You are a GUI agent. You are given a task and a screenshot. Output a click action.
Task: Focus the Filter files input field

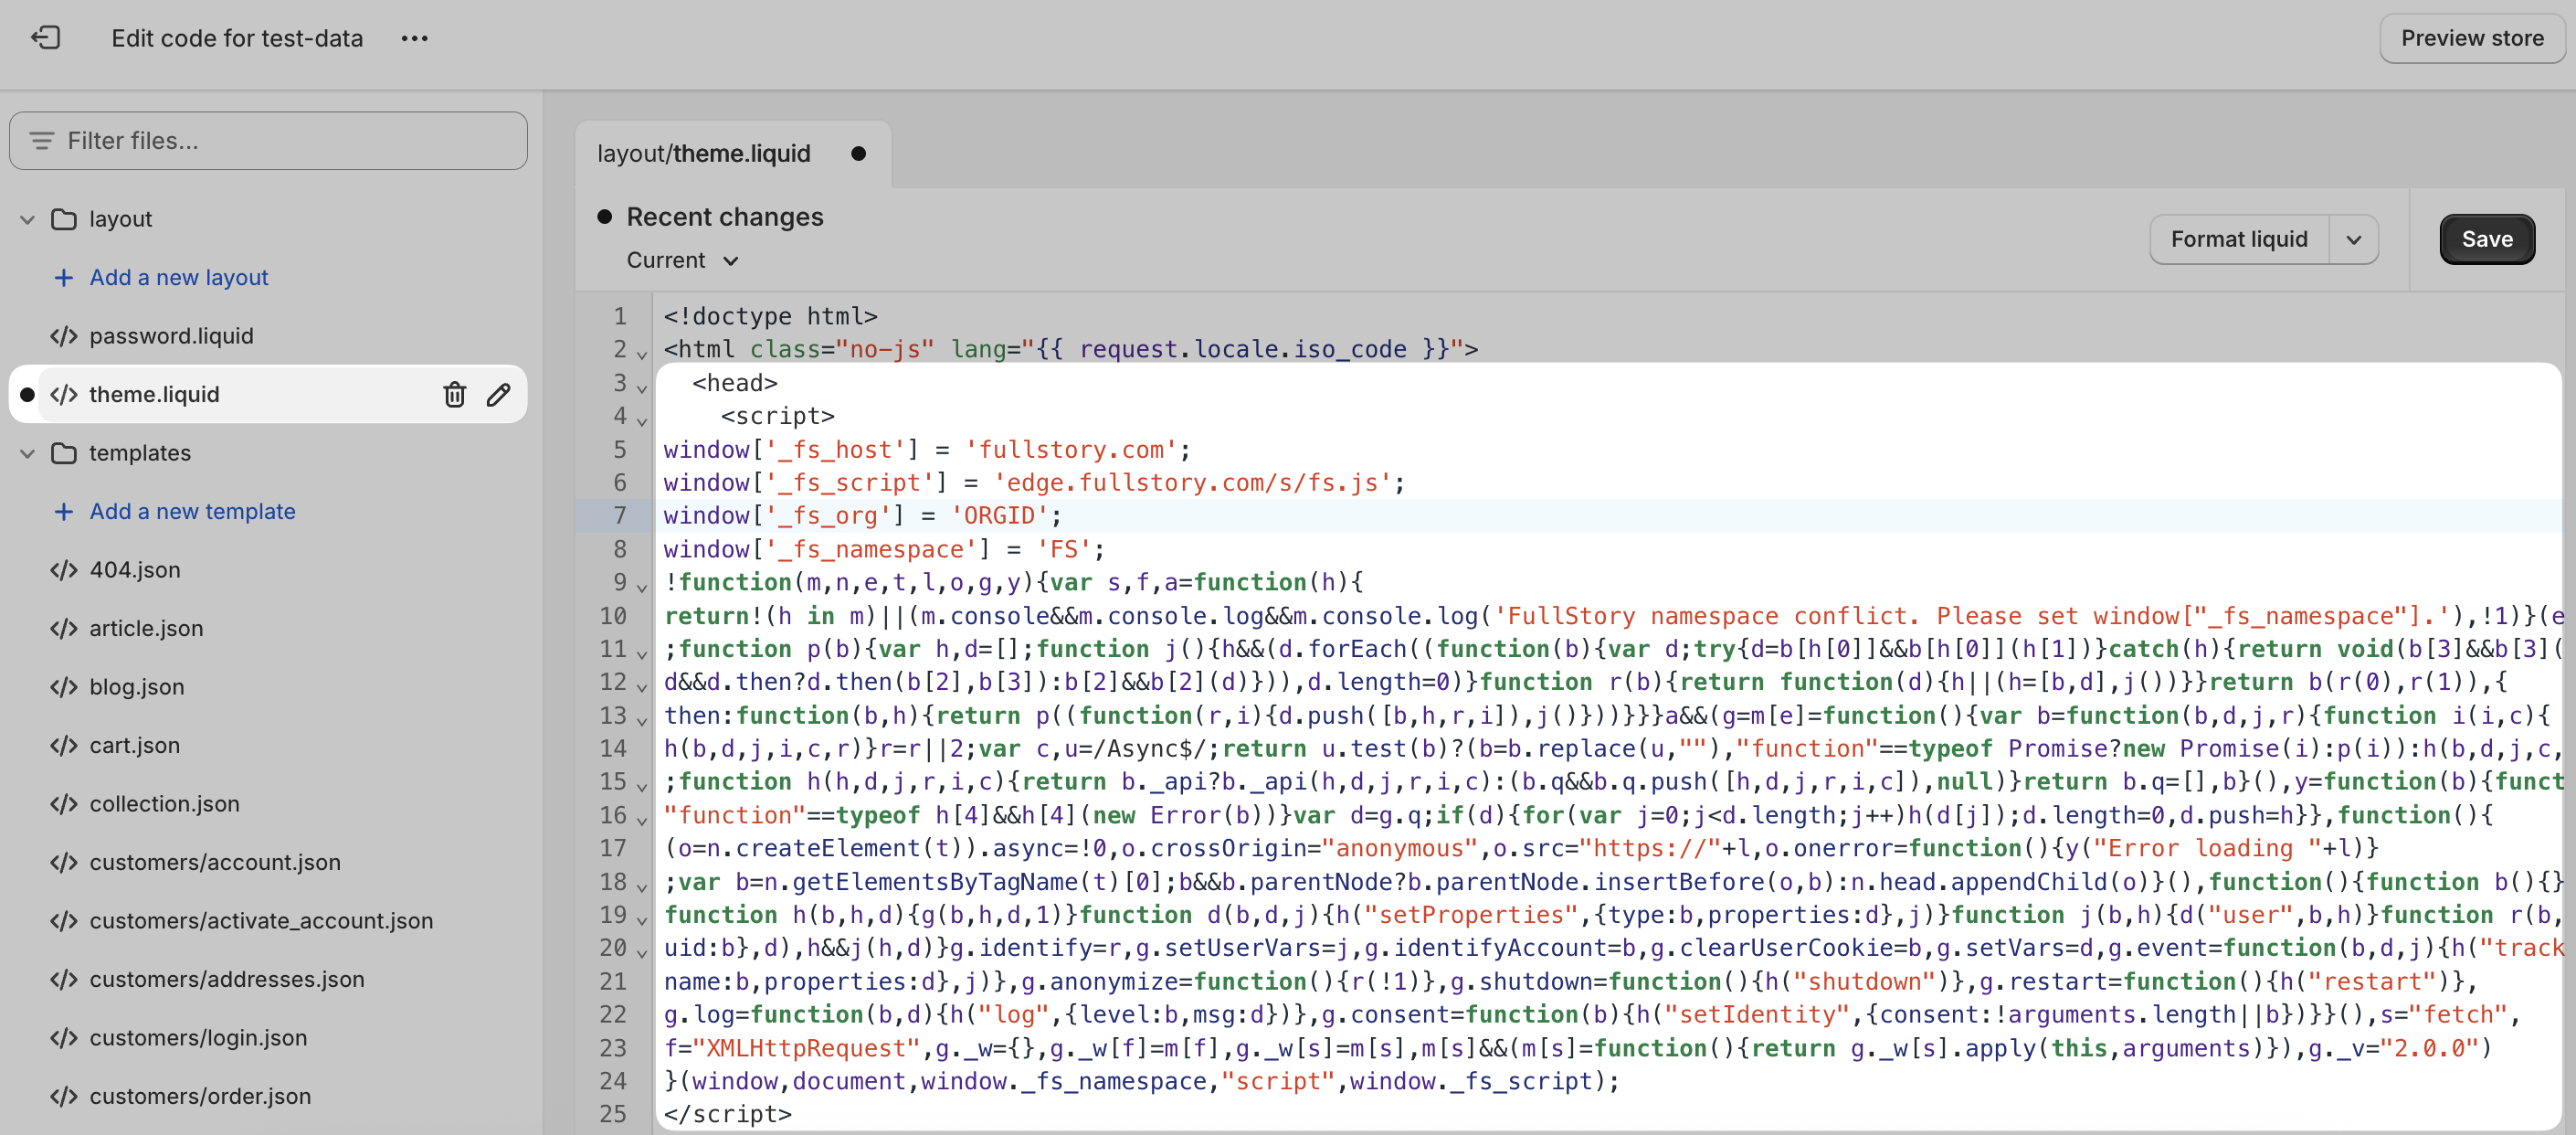coord(268,141)
